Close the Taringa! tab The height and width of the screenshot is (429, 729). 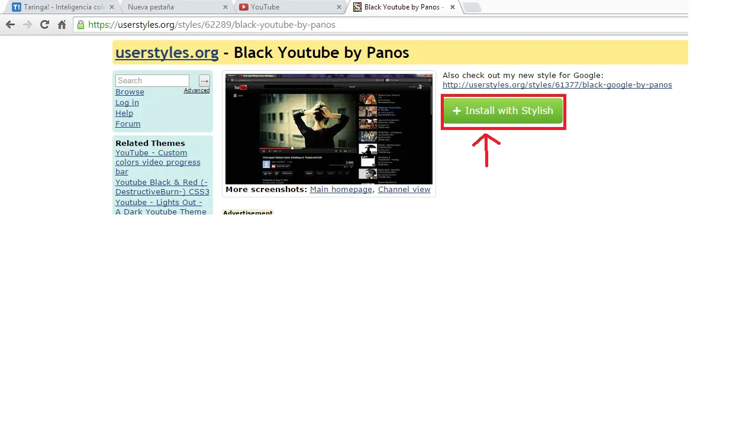point(111,7)
